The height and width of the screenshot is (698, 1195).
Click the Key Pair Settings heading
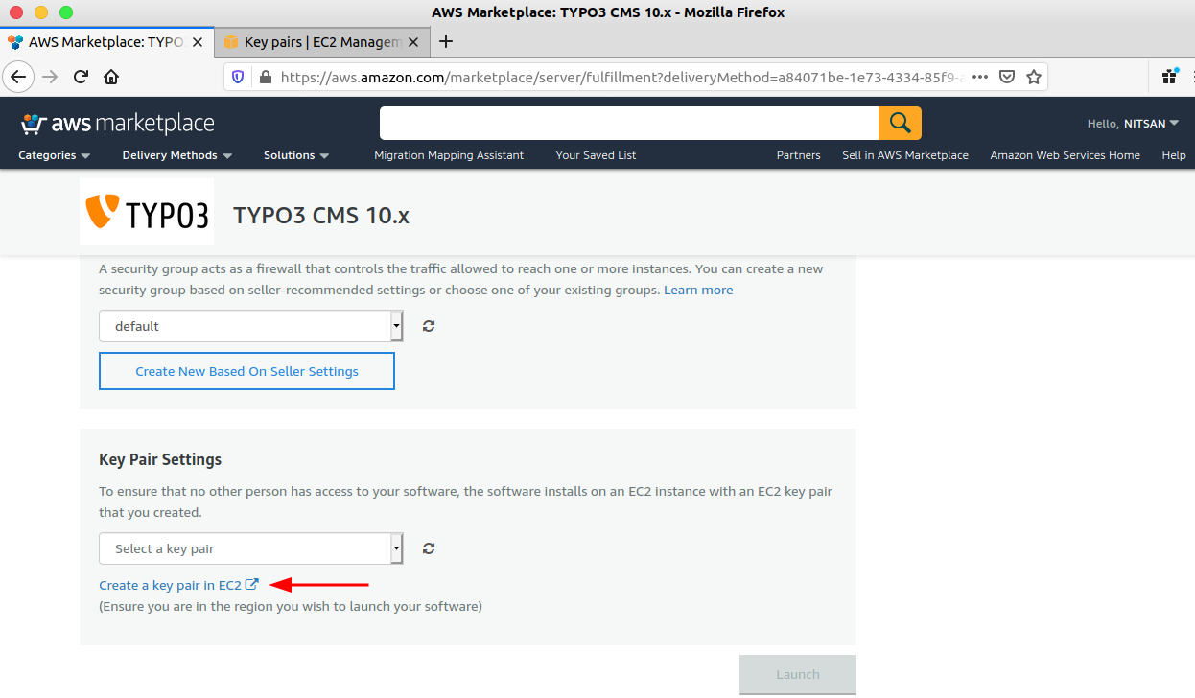point(160,459)
